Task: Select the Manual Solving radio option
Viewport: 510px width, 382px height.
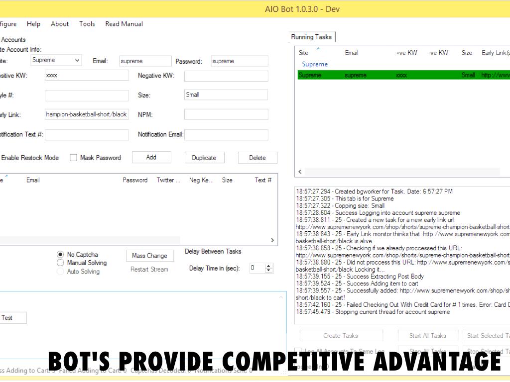Action: pos(61,263)
